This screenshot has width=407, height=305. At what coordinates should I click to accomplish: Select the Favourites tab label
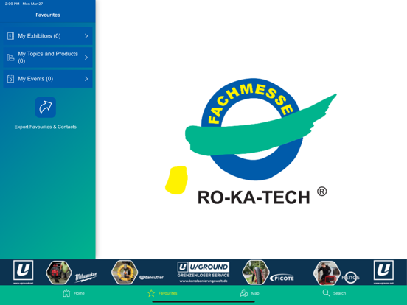pyautogui.click(x=167, y=293)
